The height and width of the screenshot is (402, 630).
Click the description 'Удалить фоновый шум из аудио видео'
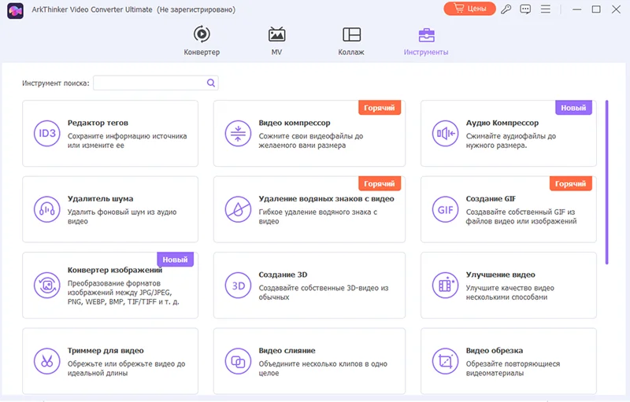(122, 216)
